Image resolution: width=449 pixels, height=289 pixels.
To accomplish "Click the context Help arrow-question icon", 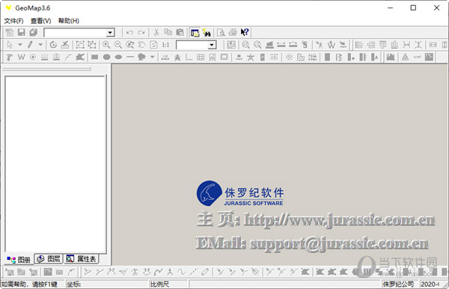I will tap(245, 32).
